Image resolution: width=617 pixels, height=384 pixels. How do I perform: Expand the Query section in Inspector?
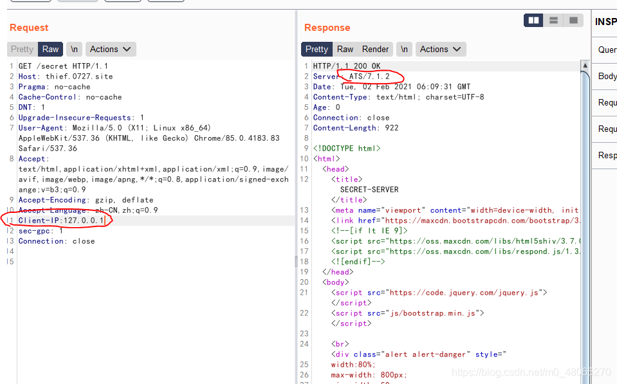605,50
